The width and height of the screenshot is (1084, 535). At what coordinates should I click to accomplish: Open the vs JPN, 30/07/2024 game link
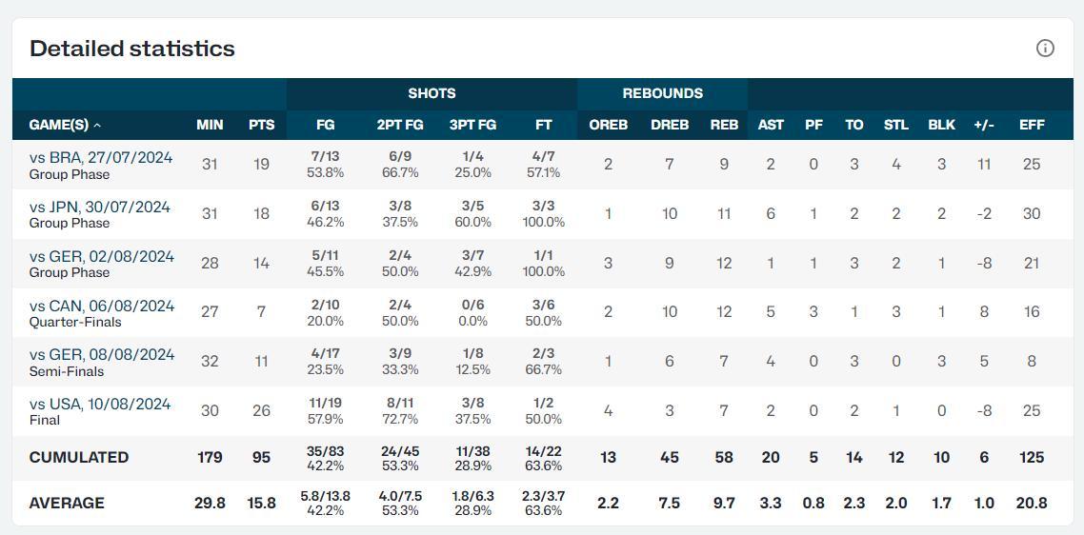pos(100,208)
